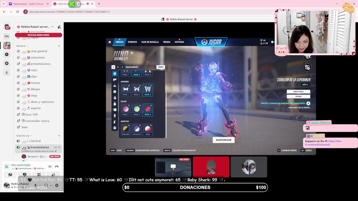Collapse the General channel category
Screen dimensions: 358x201
tap(22, 46)
